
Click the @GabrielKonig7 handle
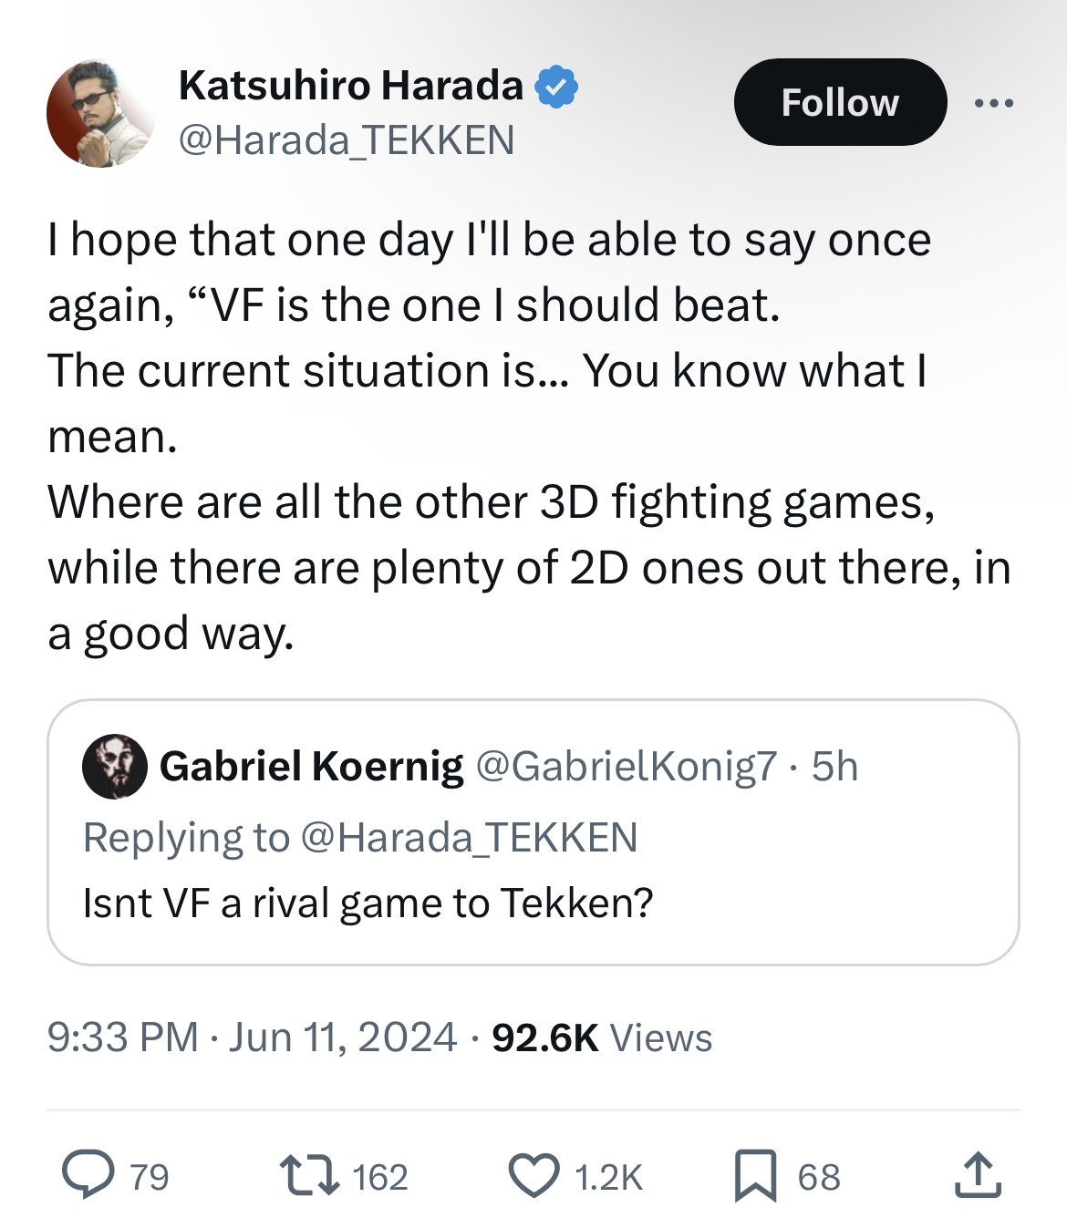point(627,766)
